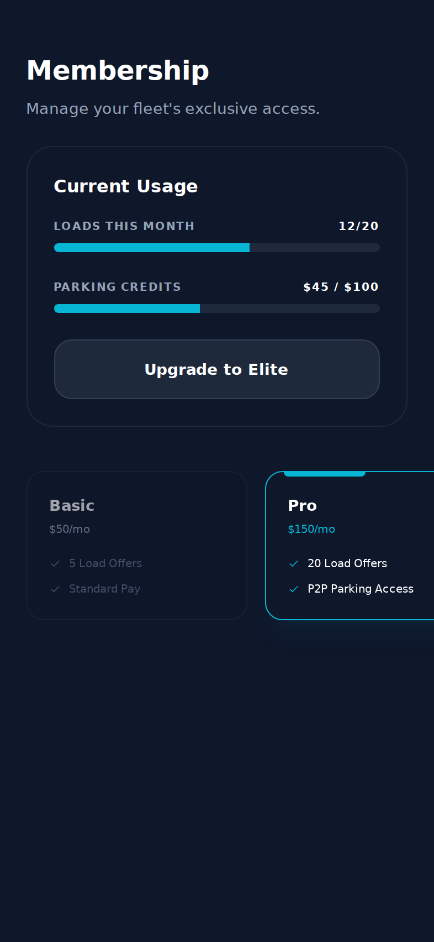434x942 pixels.
Task: Click the P2P Parking Access feature text
Action: tap(361, 589)
